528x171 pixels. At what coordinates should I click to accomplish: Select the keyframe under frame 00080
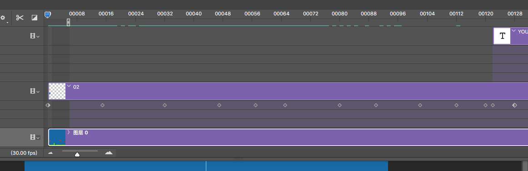coord(339,105)
